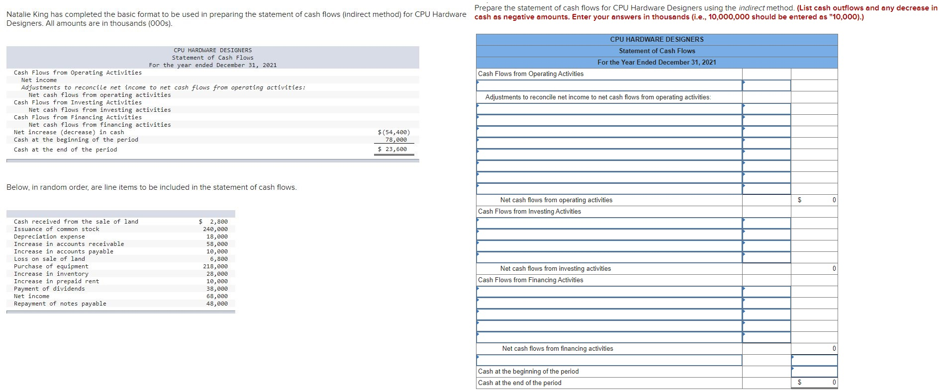Click 'Issuance of common stock' line item

[57, 229]
